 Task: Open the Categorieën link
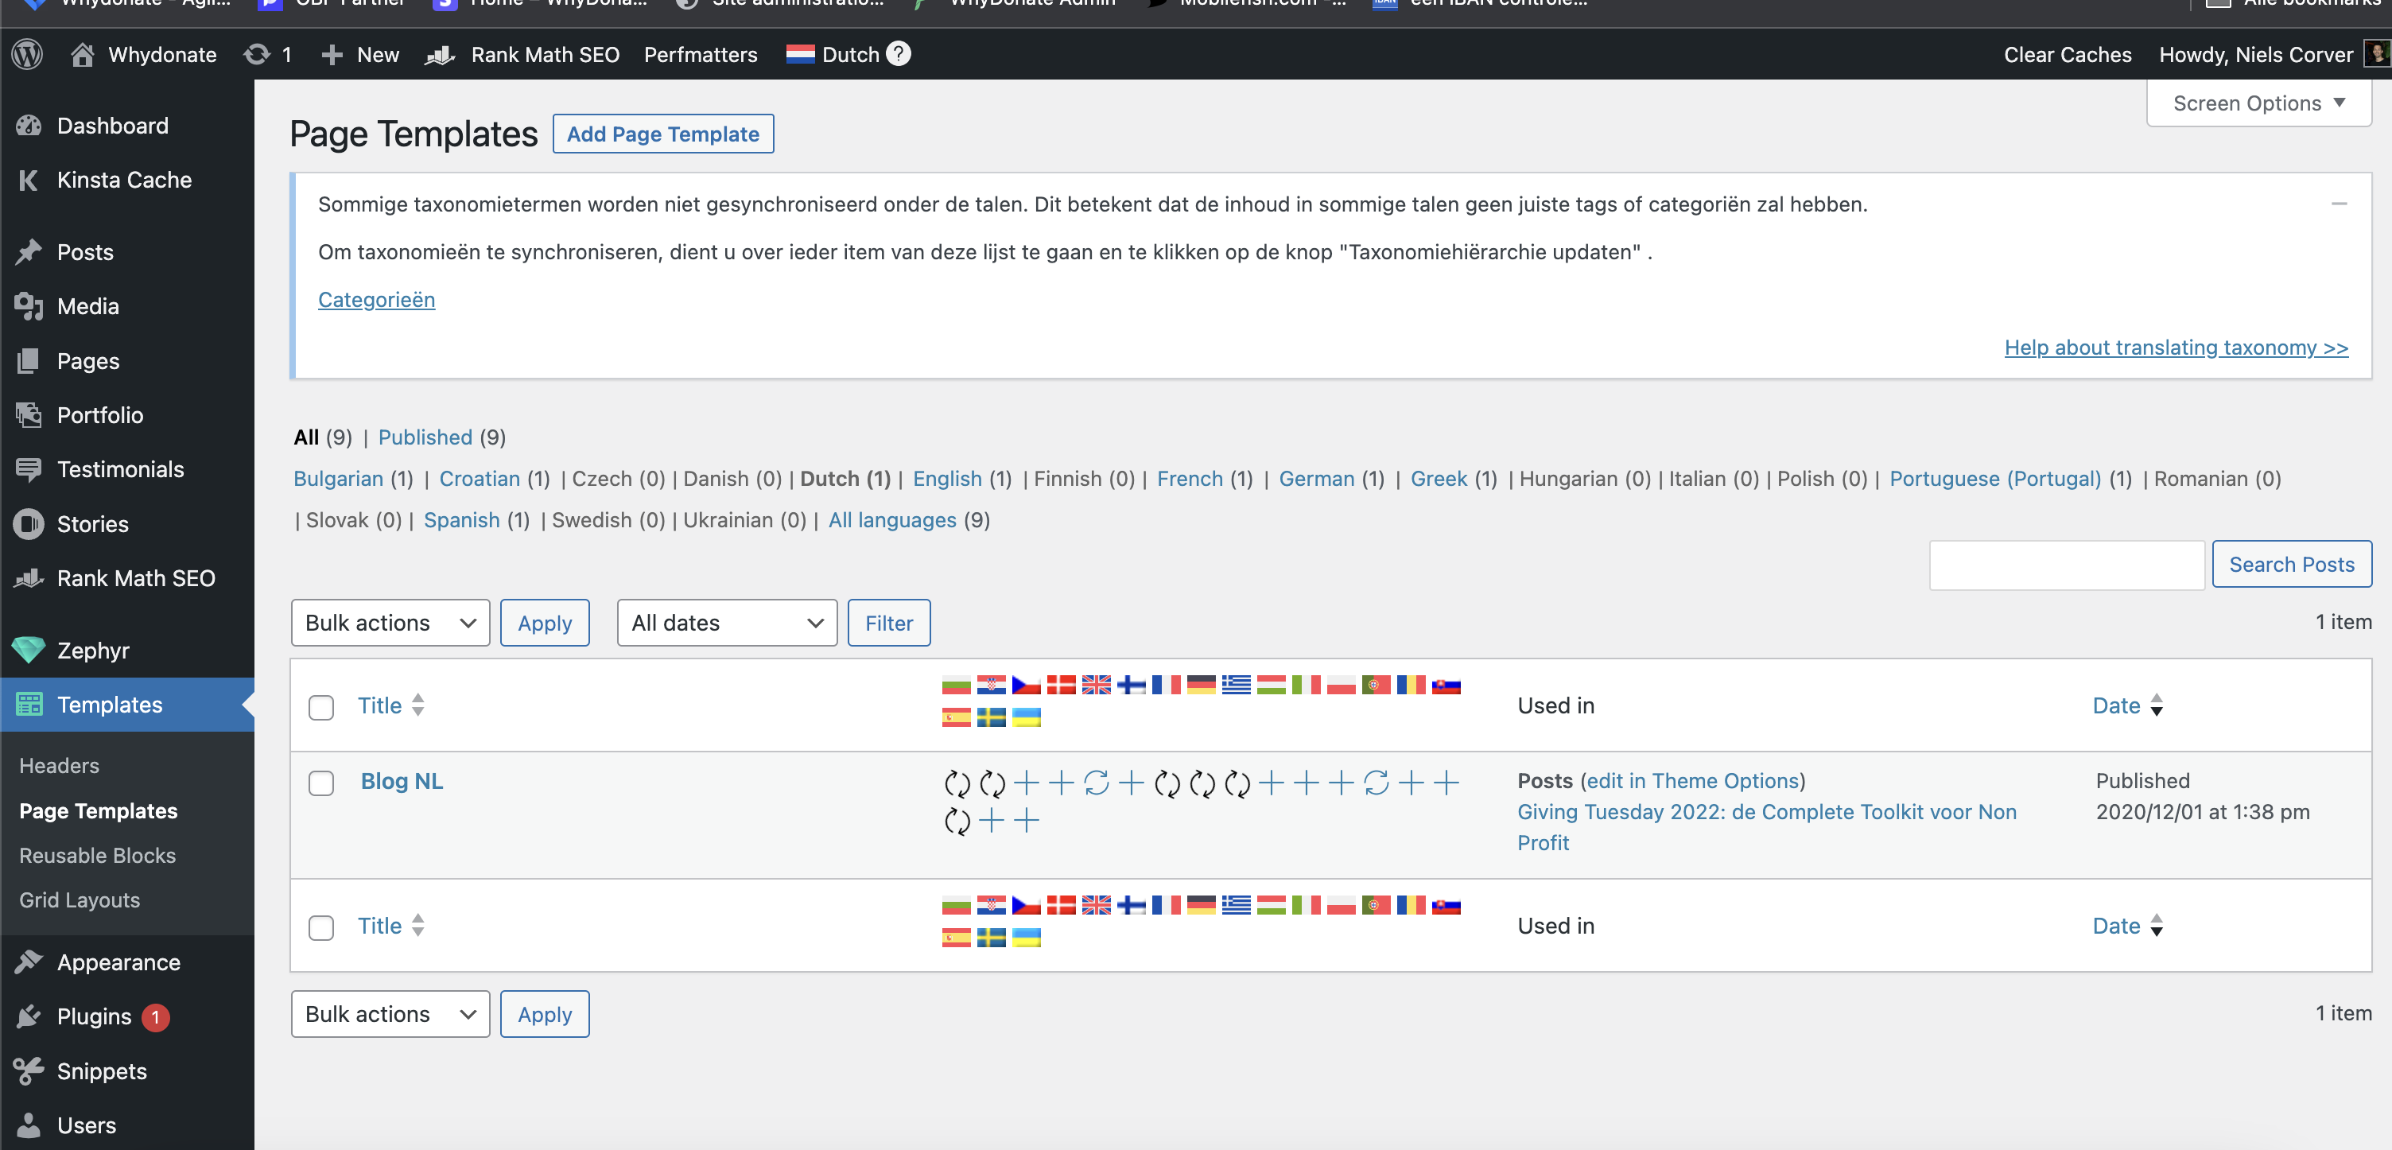pyautogui.click(x=376, y=299)
